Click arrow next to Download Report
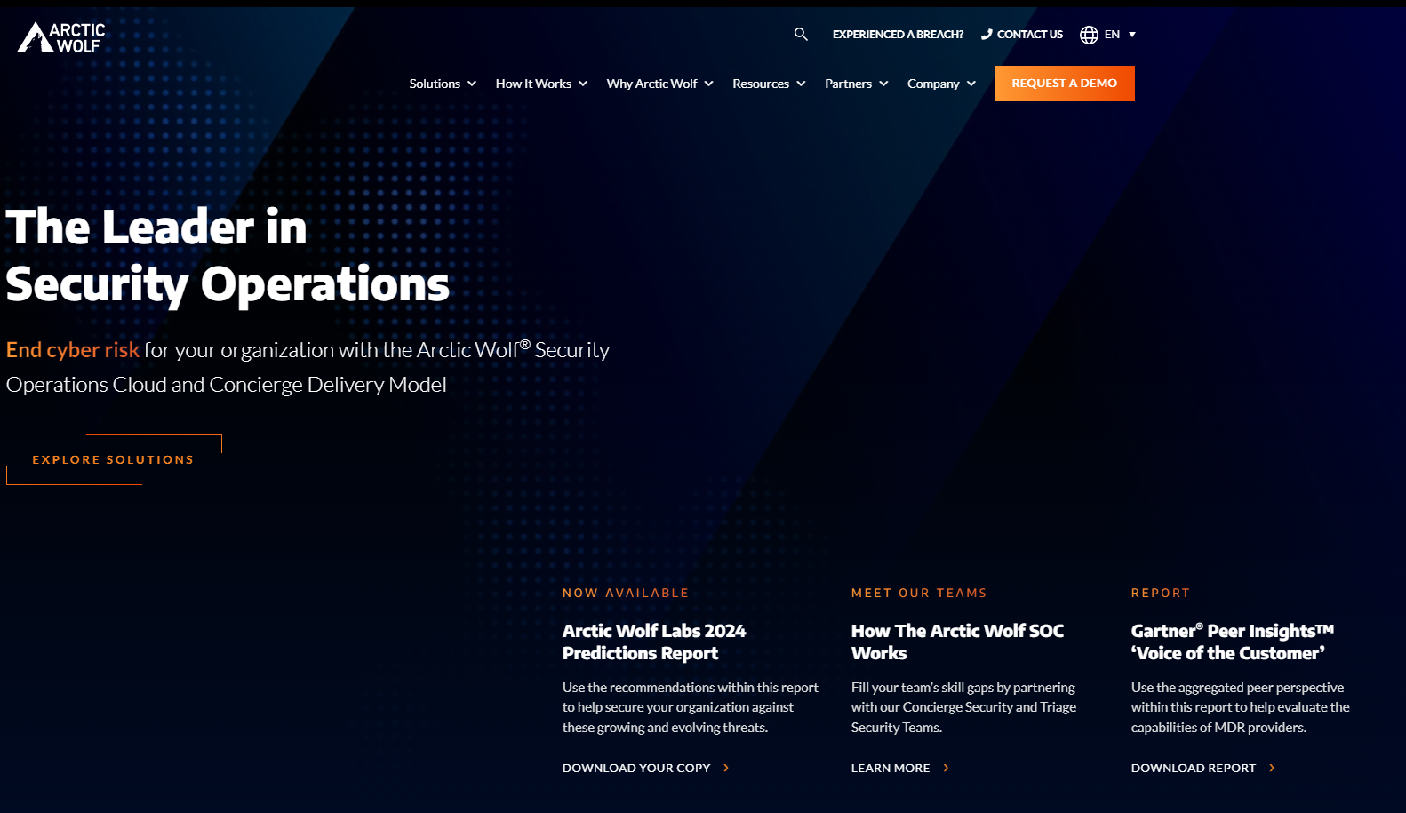This screenshot has width=1406, height=813. tap(1272, 768)
